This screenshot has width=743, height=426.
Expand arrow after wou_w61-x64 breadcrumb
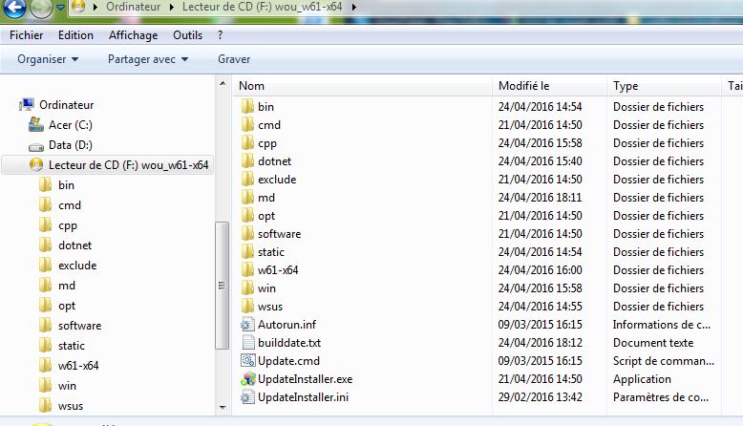353,7
